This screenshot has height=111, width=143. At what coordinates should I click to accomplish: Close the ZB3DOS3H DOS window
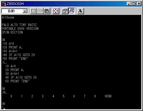click(x=139, y=4)
